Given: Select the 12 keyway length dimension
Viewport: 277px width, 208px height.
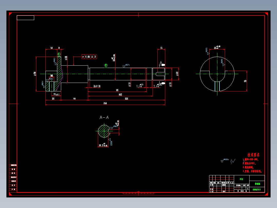Looking at the screenshot, I should tap(161, 48).
